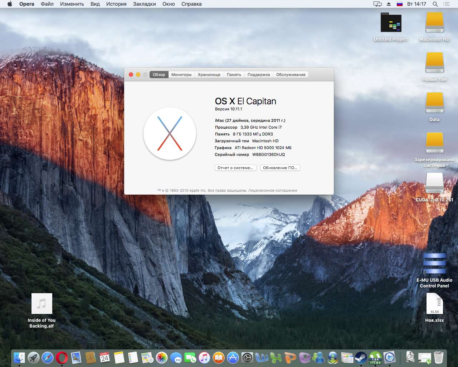This screenshot has height=367, width=458.
Task: Click the Отчет о системе button
Action: [x=235, y=168]
